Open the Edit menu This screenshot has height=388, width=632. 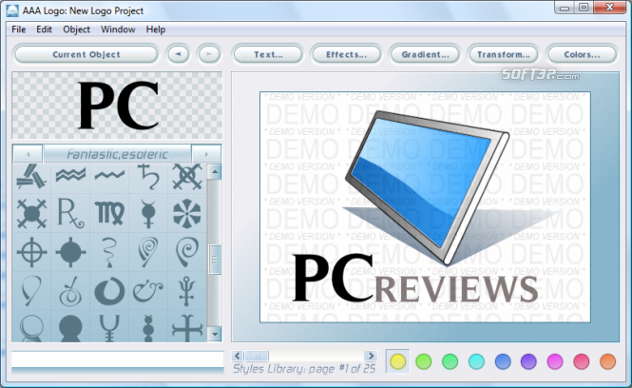(x=45, y=29)
